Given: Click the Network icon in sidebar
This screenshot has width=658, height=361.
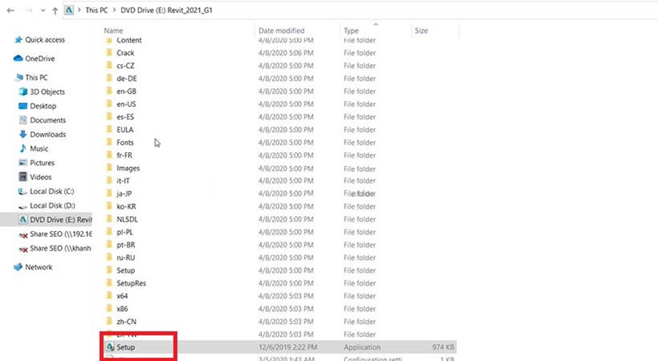Looking at the screenshot, I should 18,267.
